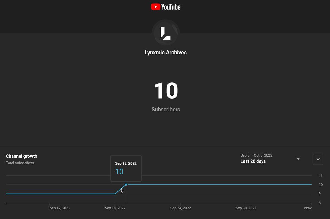The height and width of the screenshot is (219, 330).
Task: Click the Sep 19, 2022 tooltip date
Action: point(126,163)
